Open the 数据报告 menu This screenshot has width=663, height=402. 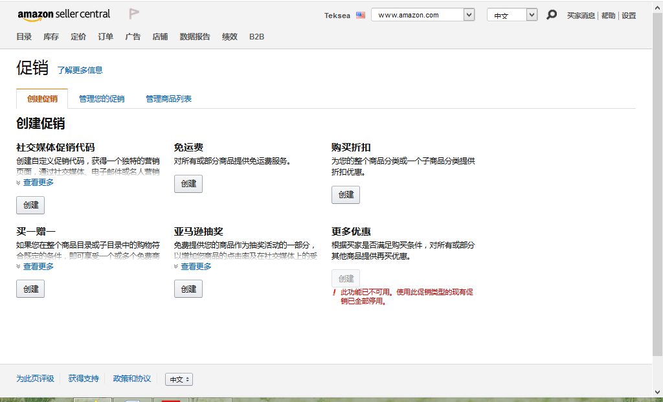[x=195, y=37]
